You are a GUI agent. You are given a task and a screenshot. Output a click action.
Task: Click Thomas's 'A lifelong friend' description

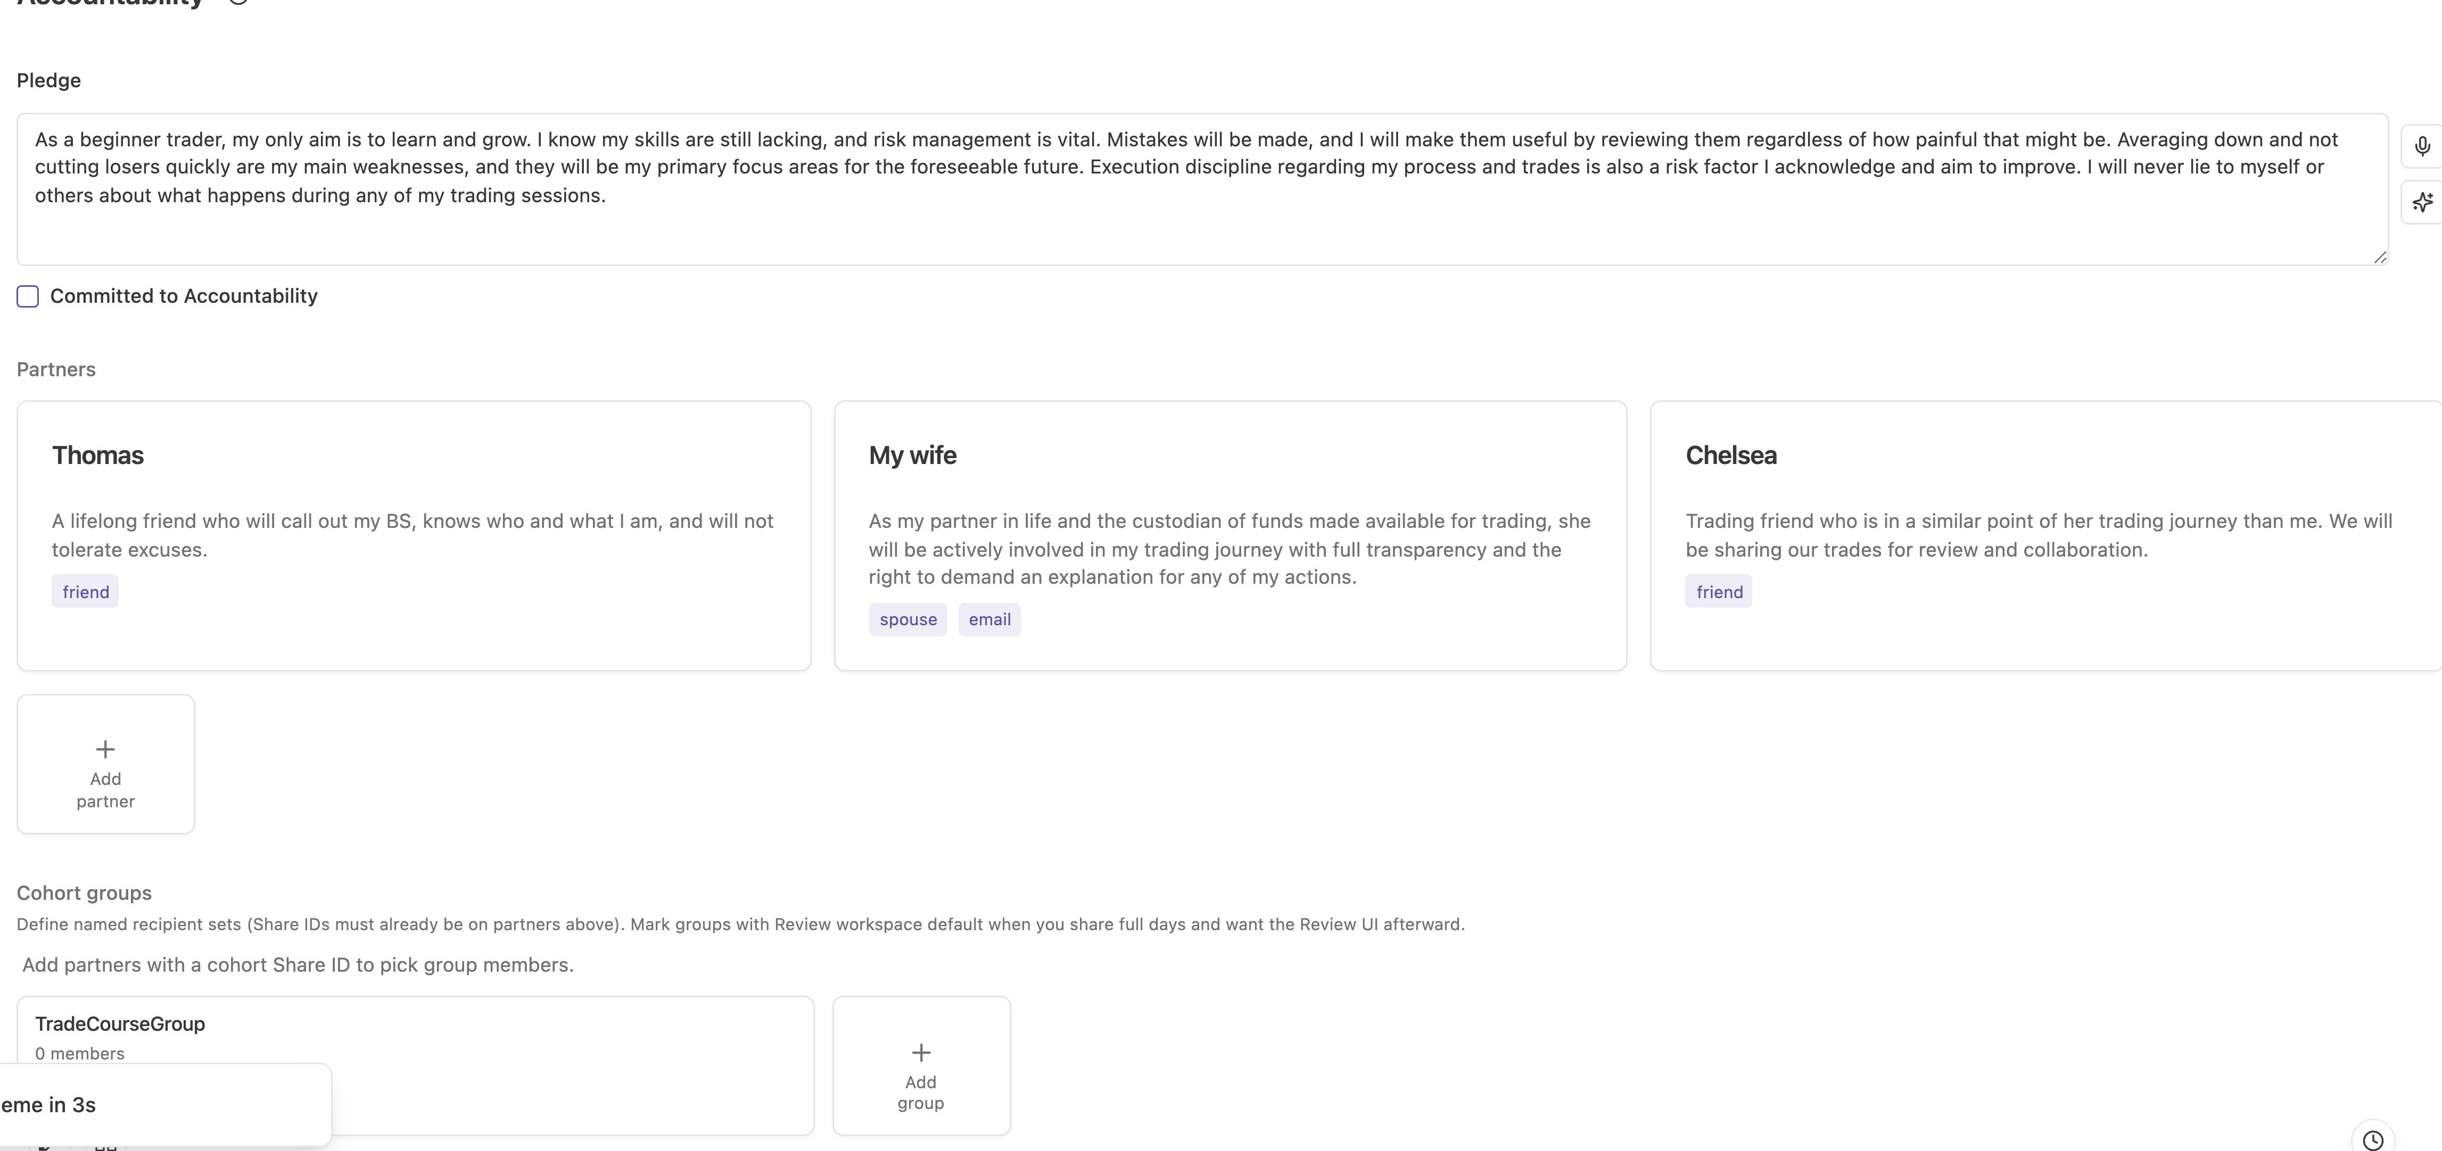412,535
